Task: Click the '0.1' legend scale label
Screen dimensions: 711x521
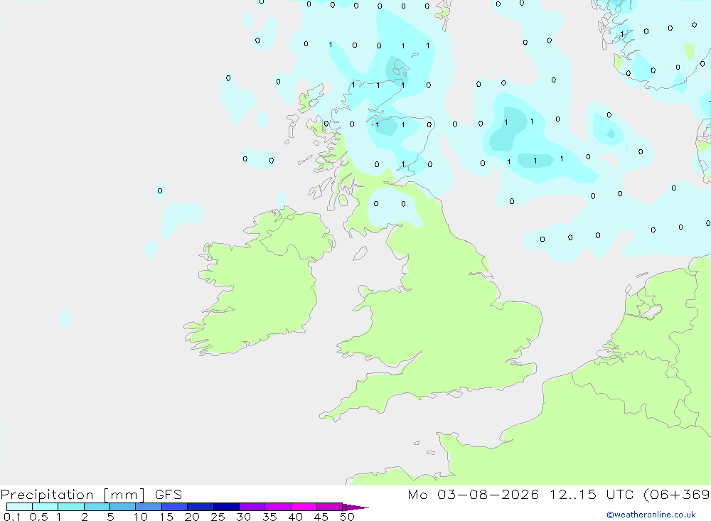Action: (x=12, y=517)
